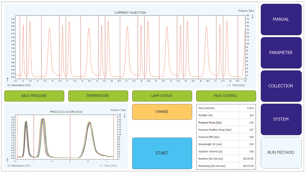The width and height of the screenshot is (306, 173).
Task: Switch to the PARAMETER section
Action: coord(281,53)
